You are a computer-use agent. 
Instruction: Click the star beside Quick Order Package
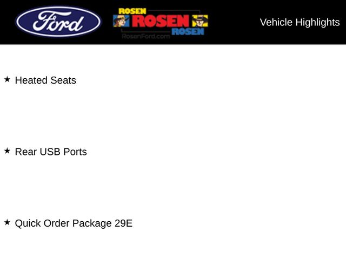7,222
